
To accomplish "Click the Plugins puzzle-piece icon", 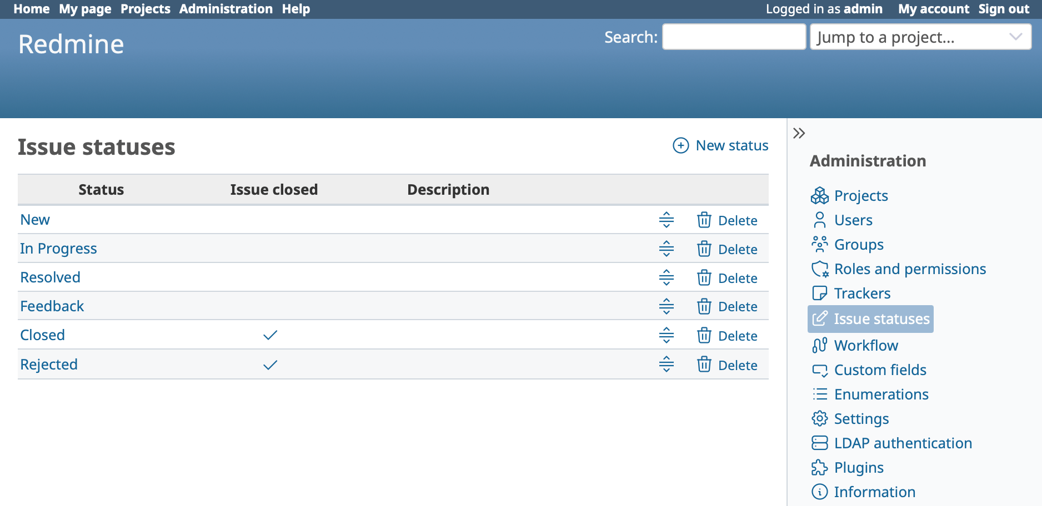I will pos(819,468).
